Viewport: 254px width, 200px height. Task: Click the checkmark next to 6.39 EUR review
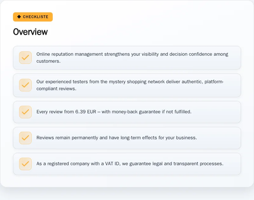coord(25,112)
